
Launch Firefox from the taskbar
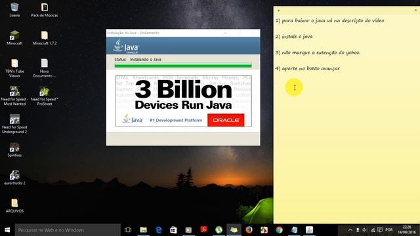(249, 230)
